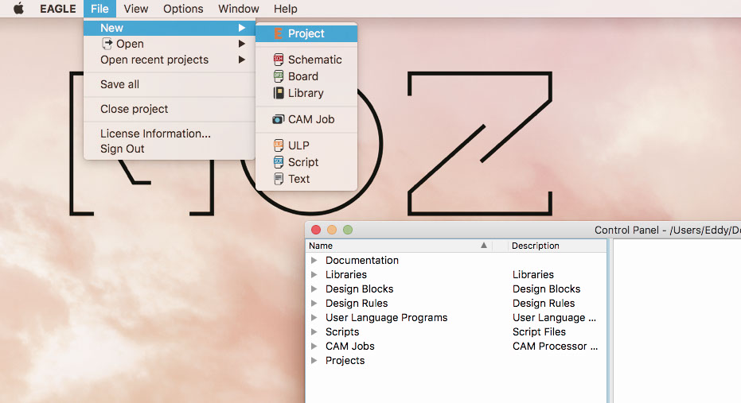Image resolution: width=741 pixels, height=403 pixels.
Task: Create a new ULP file
Action: [x=306, y=145]
